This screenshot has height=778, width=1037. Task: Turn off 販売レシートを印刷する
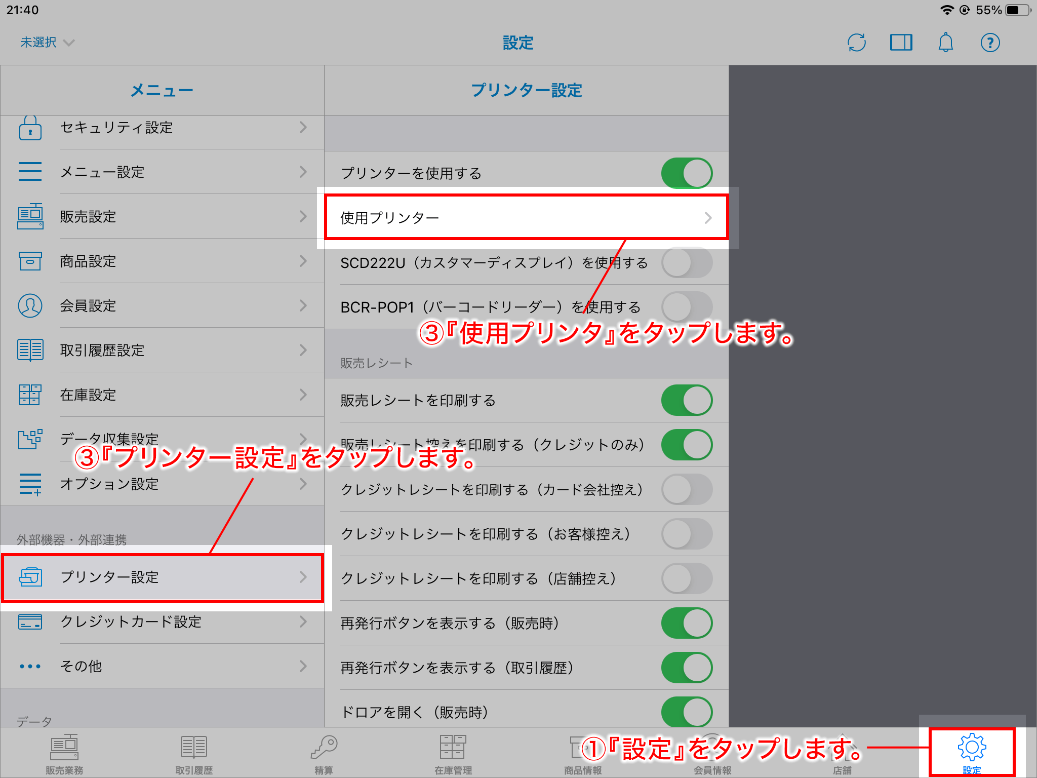click(687, 400)
